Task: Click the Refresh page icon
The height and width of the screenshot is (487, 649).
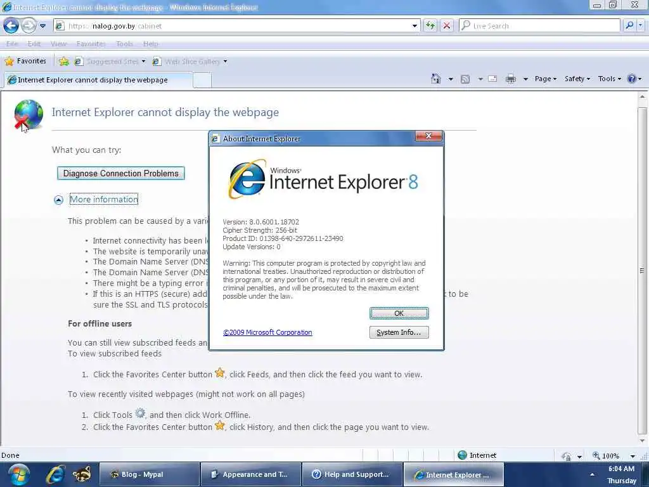Action: 430,26
